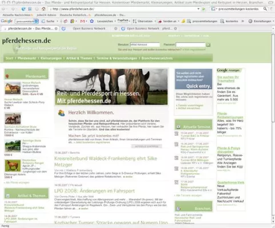Screen dimensions: 275x228
Task: Click the Google logo on the Google toolbar
Action: tap(7, 21)
